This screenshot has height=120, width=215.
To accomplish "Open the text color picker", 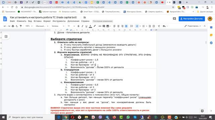I will pyautogui.click(x=90, y=26).
